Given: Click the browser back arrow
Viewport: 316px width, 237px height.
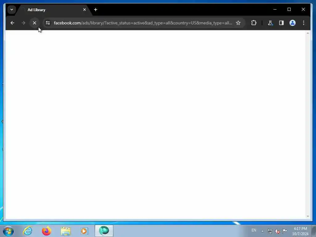Looking at the screenshot, I should tap(12, 23).
